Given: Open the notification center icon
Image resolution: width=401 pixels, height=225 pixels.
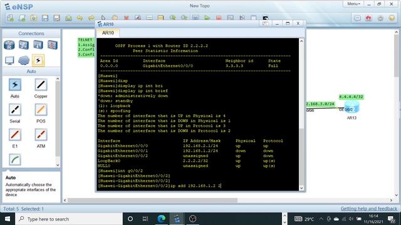Looking at the screenshot, I should [391, 219].
